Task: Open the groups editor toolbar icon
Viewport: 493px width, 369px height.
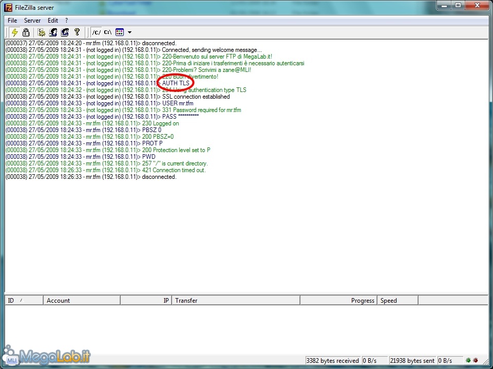Action: (x=65, y=32)
